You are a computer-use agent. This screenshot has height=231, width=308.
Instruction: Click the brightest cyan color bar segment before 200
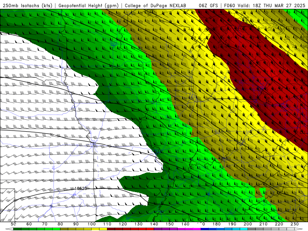tap(244, 229)
